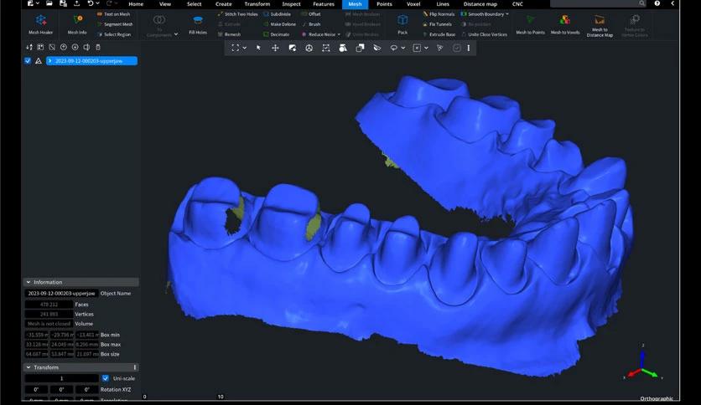701x405 pixels.
Task: Open the Inspect ribbon tab
Action: (x=292, y=4)
